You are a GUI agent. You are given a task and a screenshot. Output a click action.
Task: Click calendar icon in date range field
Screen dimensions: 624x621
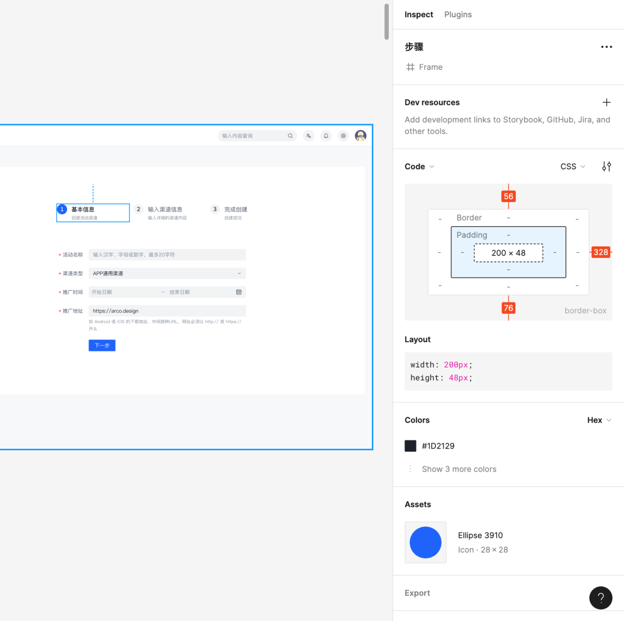tap(239, 292)
